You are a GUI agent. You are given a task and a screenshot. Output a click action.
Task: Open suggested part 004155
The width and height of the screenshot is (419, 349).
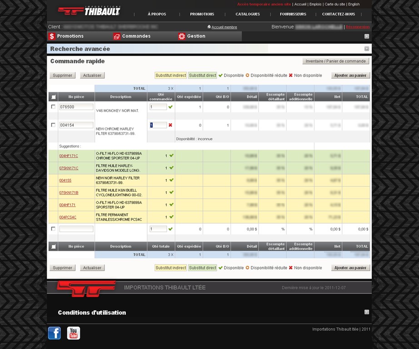(x=65, y=180)
